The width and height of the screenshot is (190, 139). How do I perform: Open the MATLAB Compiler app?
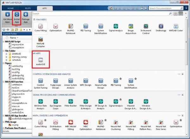[41, 42]
